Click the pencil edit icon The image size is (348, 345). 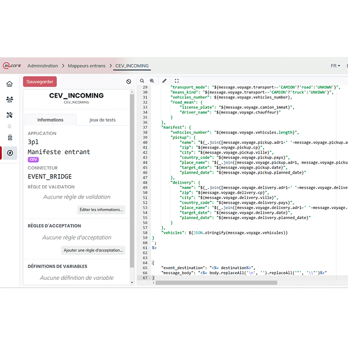pos(164,81)
